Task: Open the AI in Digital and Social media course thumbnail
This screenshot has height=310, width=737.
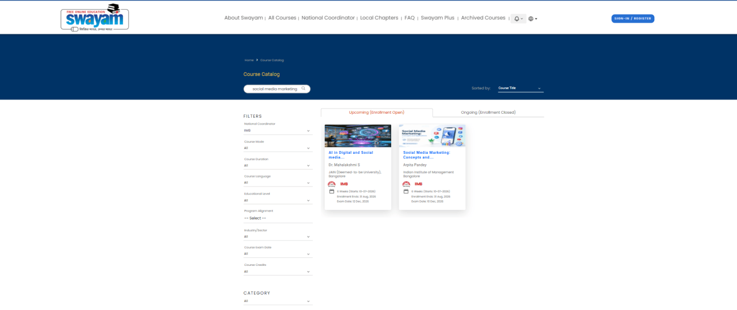Action: pyautogui.click(x=358, y=136)
